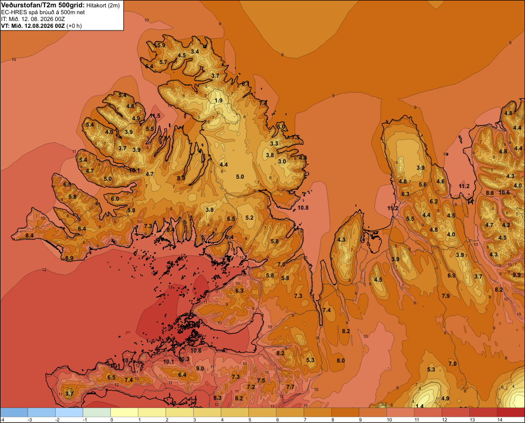Click the 1.9 temperature value on the glacier
Screen dimensions: 525x423
coord(218,100)
